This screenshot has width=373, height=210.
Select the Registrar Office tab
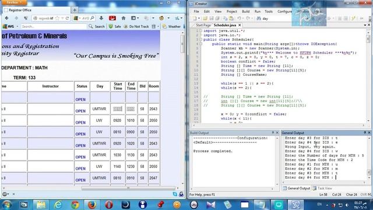(36, 10)
